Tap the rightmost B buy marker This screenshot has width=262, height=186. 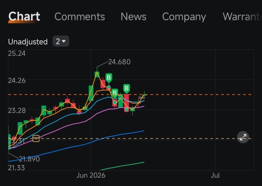click(x=127, y=89)
